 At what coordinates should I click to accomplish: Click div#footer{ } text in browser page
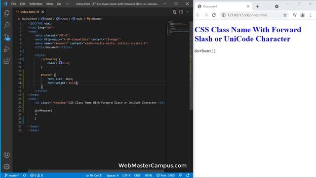(x=205, y=51)
